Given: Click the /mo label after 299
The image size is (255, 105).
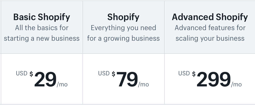Looking at the screenshot, I should (236, 84).
